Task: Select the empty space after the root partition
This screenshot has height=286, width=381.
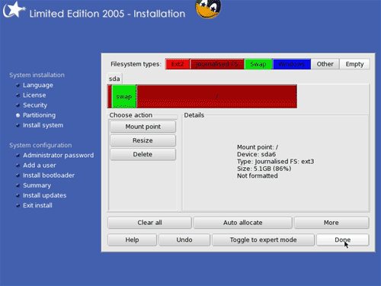Action: (333, 97)
